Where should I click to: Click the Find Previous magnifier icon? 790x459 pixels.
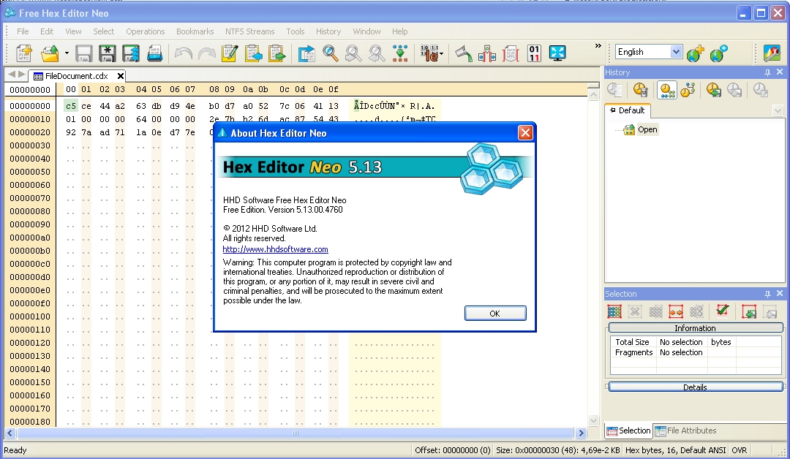coord(353,53)
